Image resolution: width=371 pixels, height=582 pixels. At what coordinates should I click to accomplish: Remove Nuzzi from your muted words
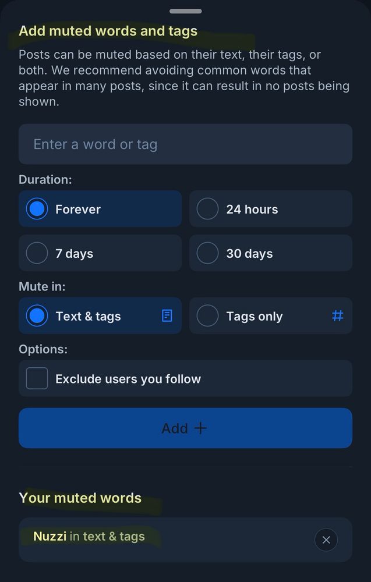pos(326,540)
